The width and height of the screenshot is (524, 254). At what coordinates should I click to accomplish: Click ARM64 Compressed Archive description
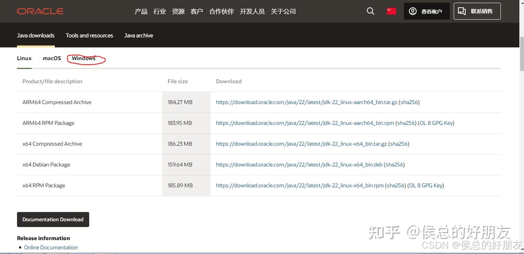coord(57,102)
